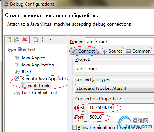Click the Task Context Test icon

tap(17, 93)
